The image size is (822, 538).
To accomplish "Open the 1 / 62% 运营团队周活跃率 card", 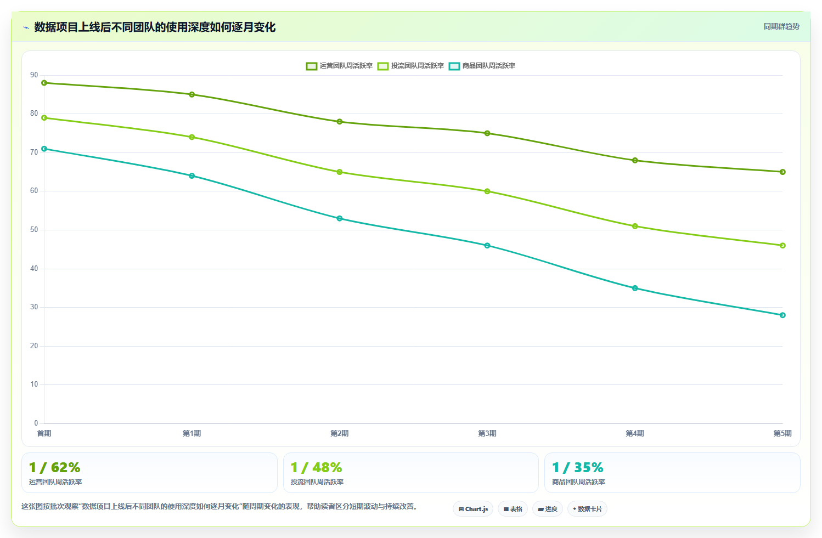I will coord(149,473).
